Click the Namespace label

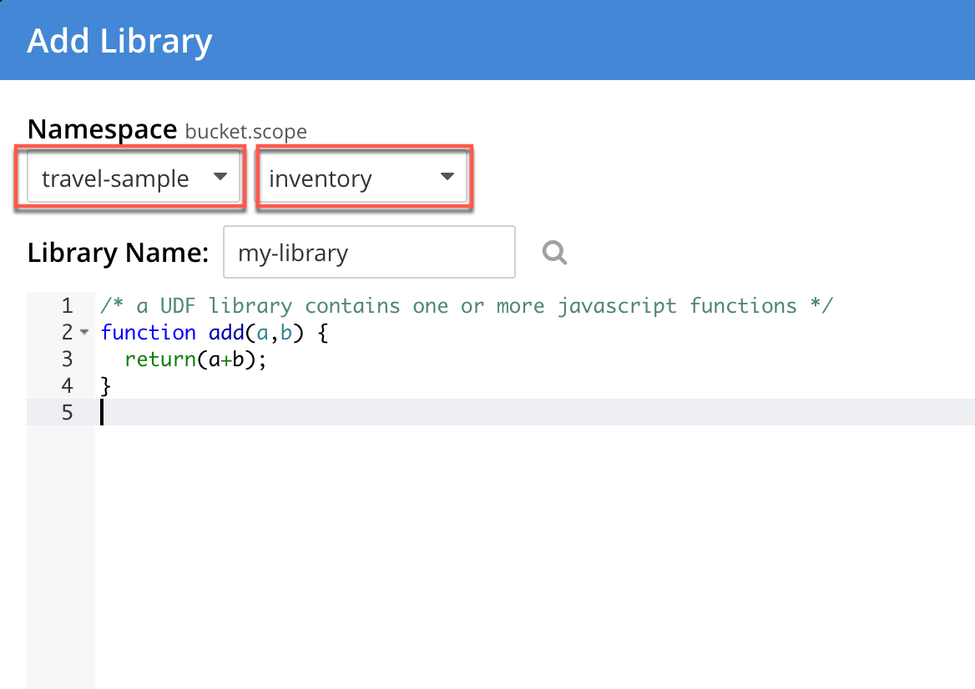coord(102,128)
